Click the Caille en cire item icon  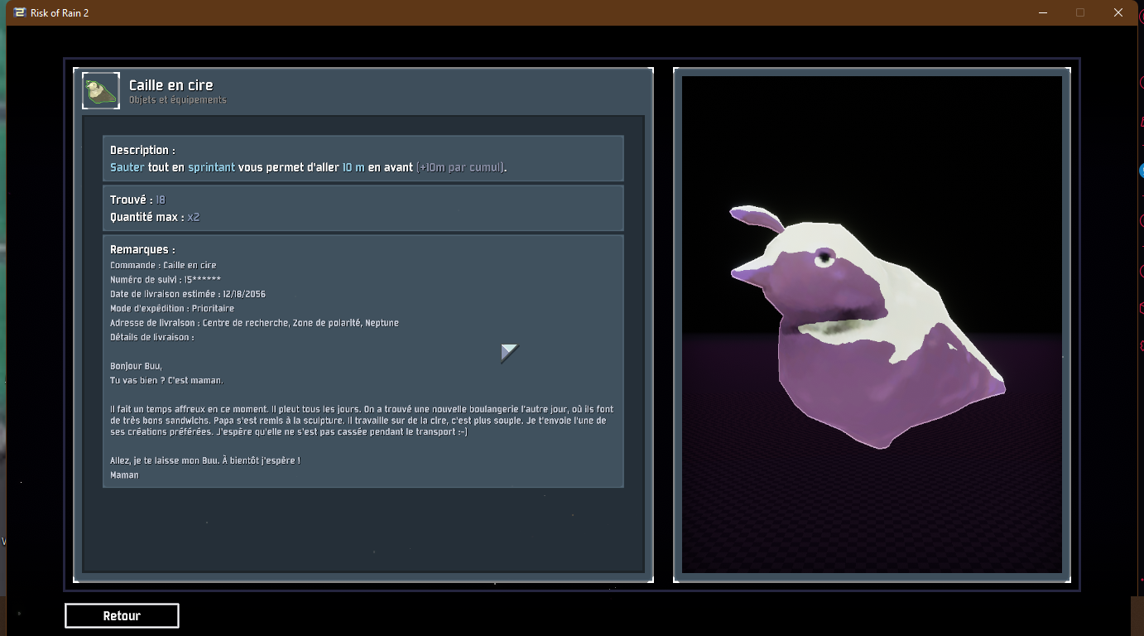click(x=101, y=91)
